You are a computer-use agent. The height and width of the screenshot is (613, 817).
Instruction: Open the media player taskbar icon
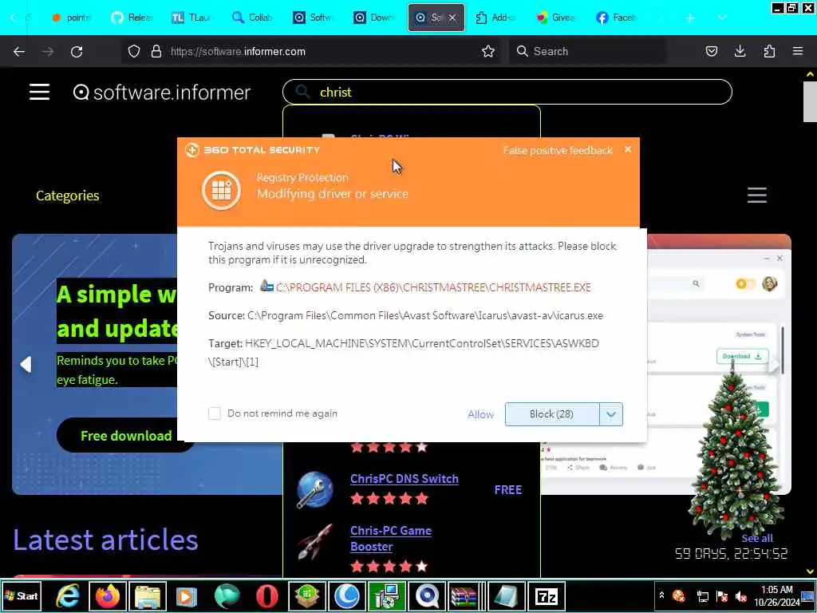click(x=187, y=595)
